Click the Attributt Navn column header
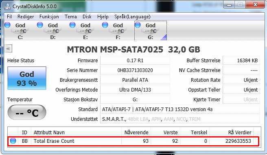The image size is (267, 155). 76,132
